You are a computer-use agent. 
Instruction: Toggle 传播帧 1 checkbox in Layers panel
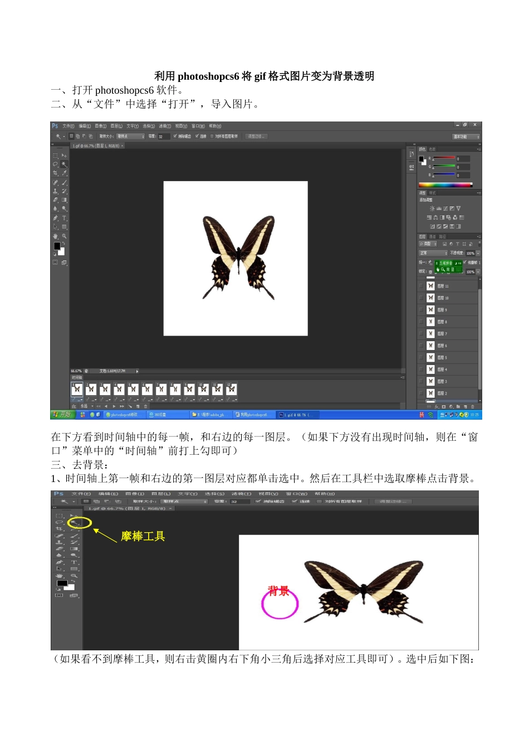click(x=464, y=262)
